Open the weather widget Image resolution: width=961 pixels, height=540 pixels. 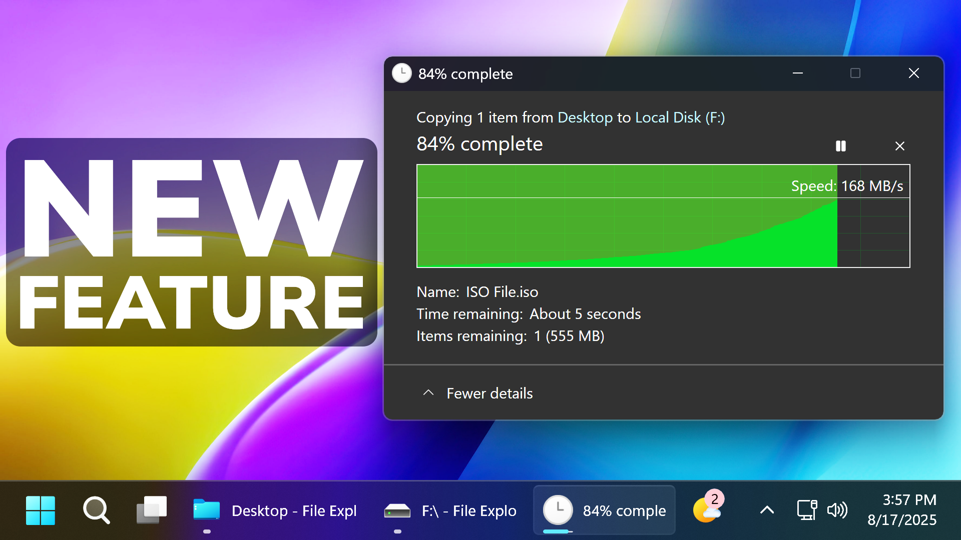706,510
